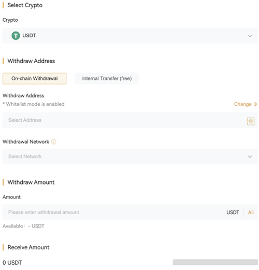Click the Withdrawal Network label

[x=26, y=142]
